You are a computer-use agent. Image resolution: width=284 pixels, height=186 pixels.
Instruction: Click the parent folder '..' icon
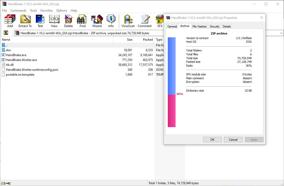click(x=3, y=45)
